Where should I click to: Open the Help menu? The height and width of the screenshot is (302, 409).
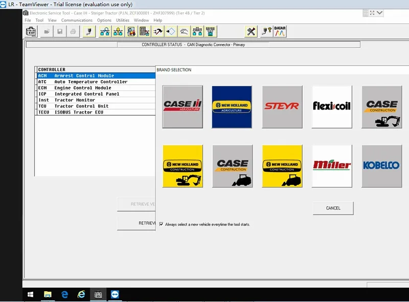pyautogui.click(x=157, y=20)
